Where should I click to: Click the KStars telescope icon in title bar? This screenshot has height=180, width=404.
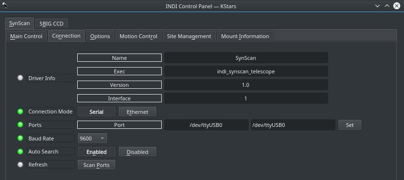coord(5,6)
